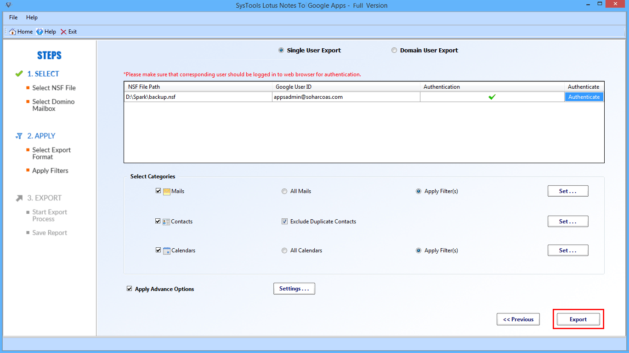The width and height of the screenshot is (629, 353).
Task: Select Apply Filter(s) for Calendars
Action: [419, 251]
